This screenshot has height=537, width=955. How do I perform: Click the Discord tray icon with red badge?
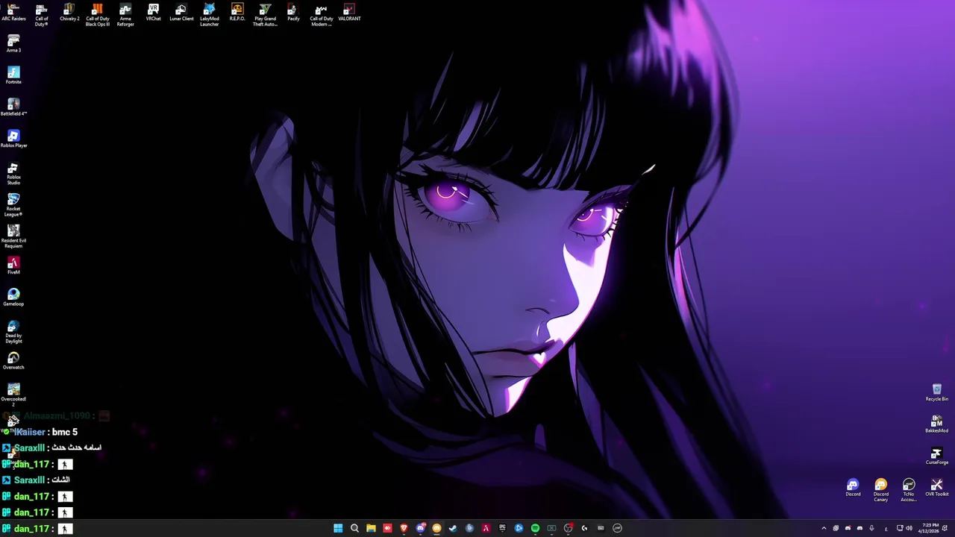click(848, 528)
